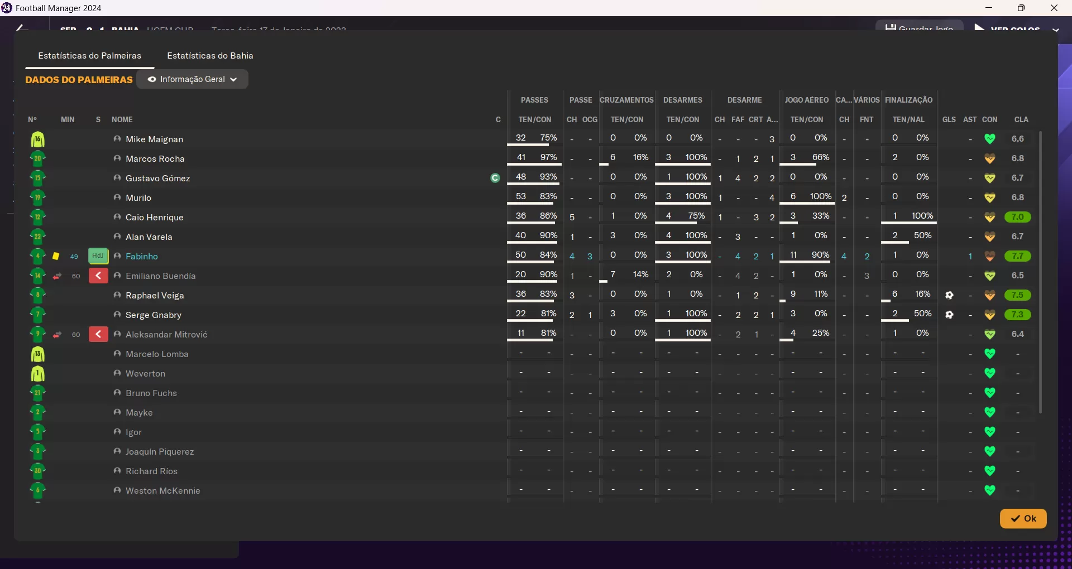
Task: Click Mike Maignan's goalkeeper shirt icon
Action: [37, 139]
